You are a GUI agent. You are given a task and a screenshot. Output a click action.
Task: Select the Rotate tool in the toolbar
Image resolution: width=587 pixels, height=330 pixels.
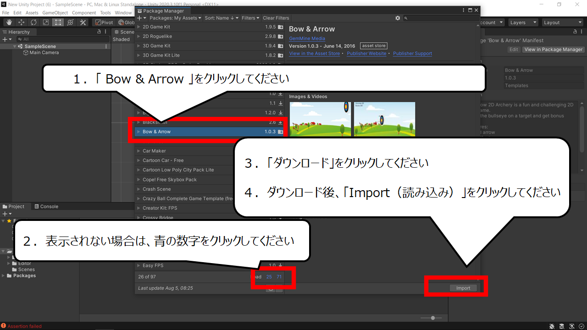click(34, 22)
